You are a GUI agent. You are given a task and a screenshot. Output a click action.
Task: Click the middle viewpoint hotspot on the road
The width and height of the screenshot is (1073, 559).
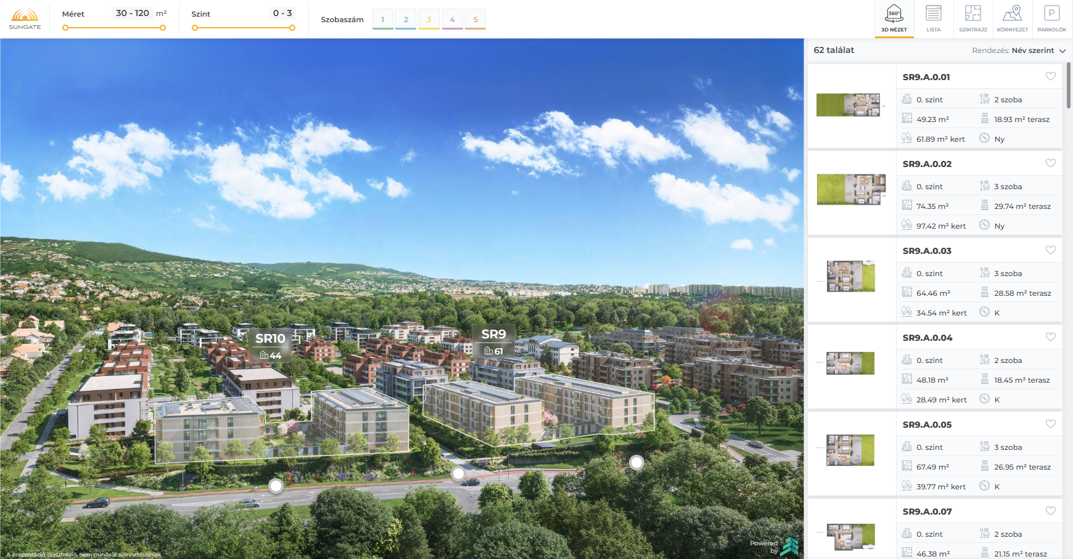[458, 473]
